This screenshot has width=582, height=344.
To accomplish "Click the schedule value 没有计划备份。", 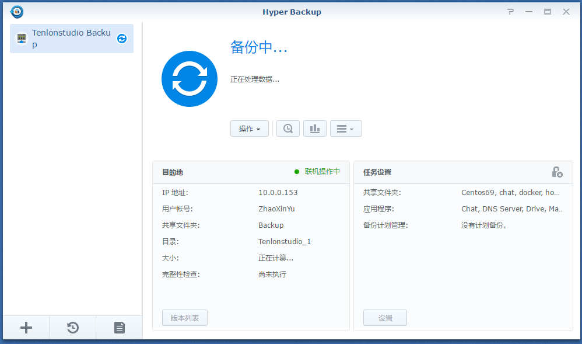I will click(x=484, y=225).
